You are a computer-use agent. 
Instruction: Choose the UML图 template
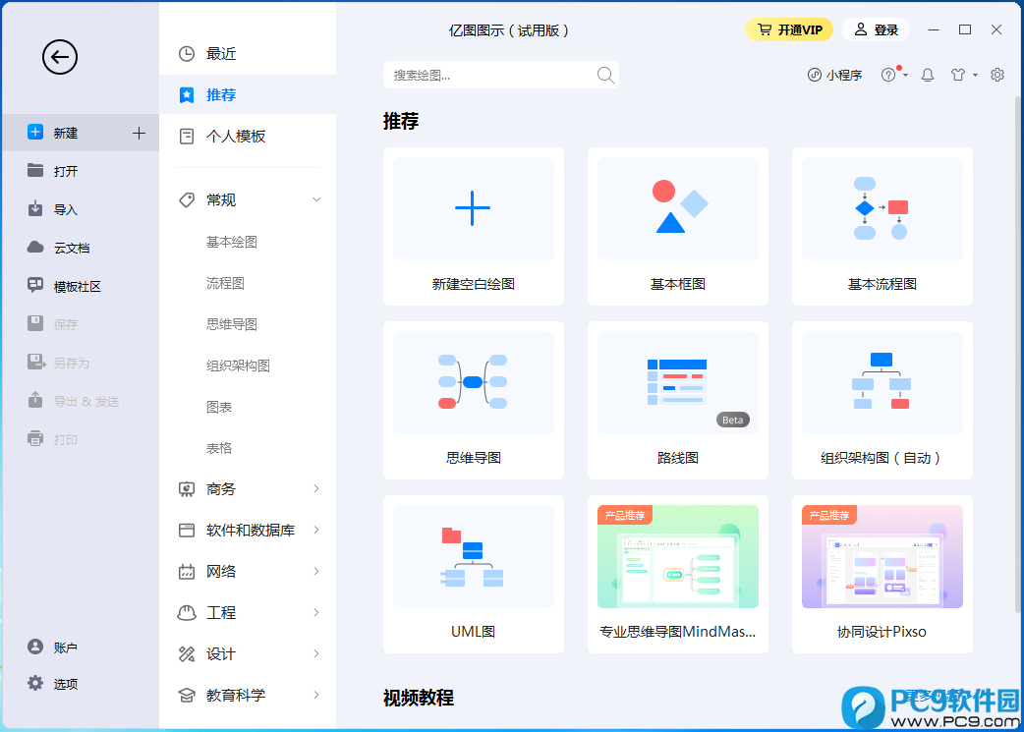(474, 574)
